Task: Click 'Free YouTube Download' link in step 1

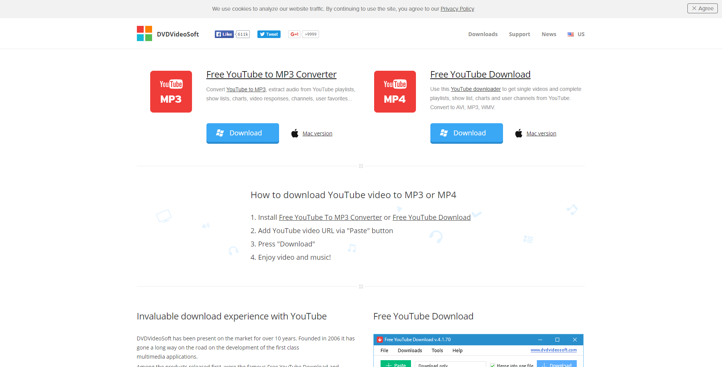Action: tap(432, 217)
